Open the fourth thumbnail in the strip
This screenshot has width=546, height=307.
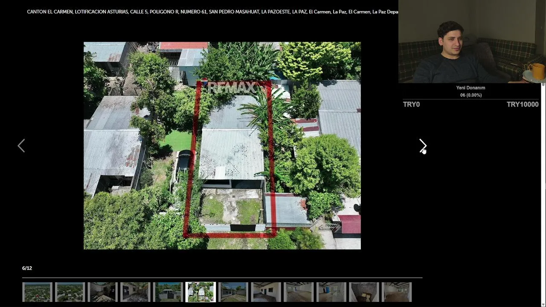(135, 292)
